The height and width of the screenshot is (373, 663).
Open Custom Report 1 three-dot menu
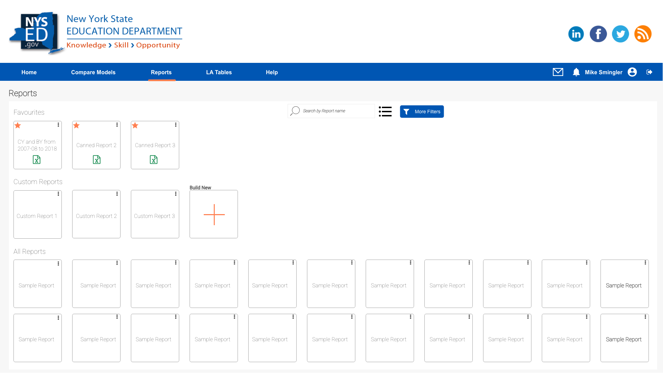point(58,194)
